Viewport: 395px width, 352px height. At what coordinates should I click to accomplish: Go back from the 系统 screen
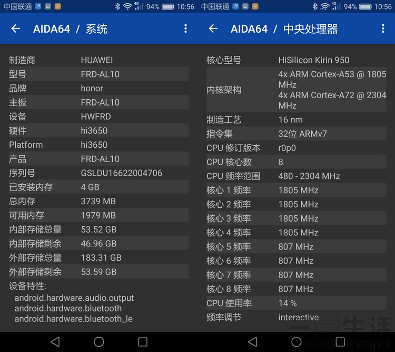16,29
